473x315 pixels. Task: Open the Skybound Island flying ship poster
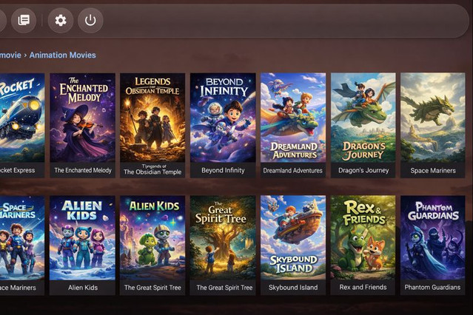pyautogui.click(x=293, y=238)
